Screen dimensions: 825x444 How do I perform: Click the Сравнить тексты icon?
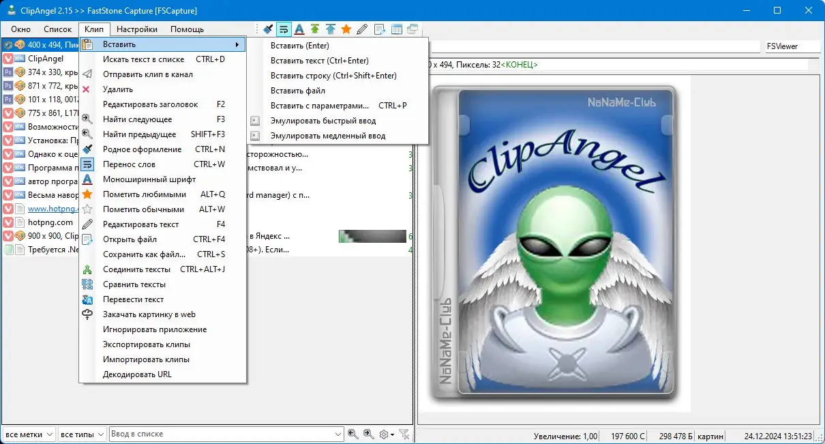point(87,284)
